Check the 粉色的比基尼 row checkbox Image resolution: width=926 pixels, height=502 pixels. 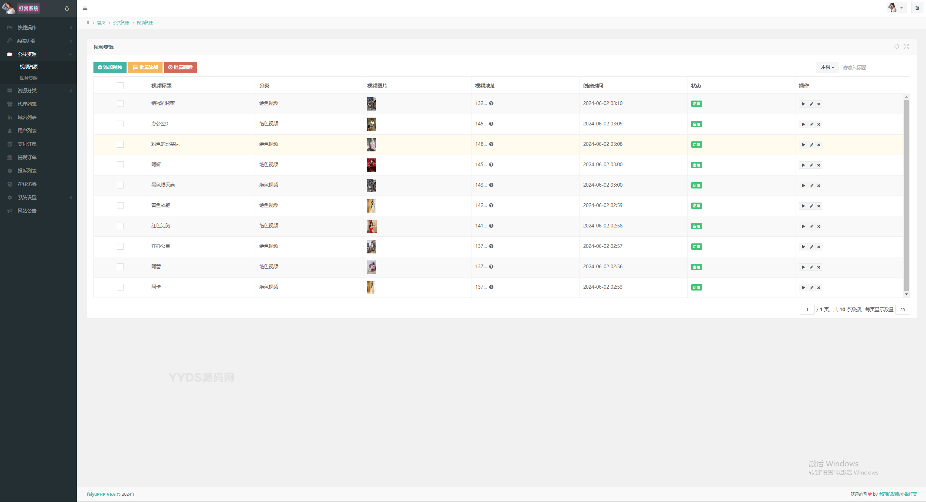(x=120, y=144)
